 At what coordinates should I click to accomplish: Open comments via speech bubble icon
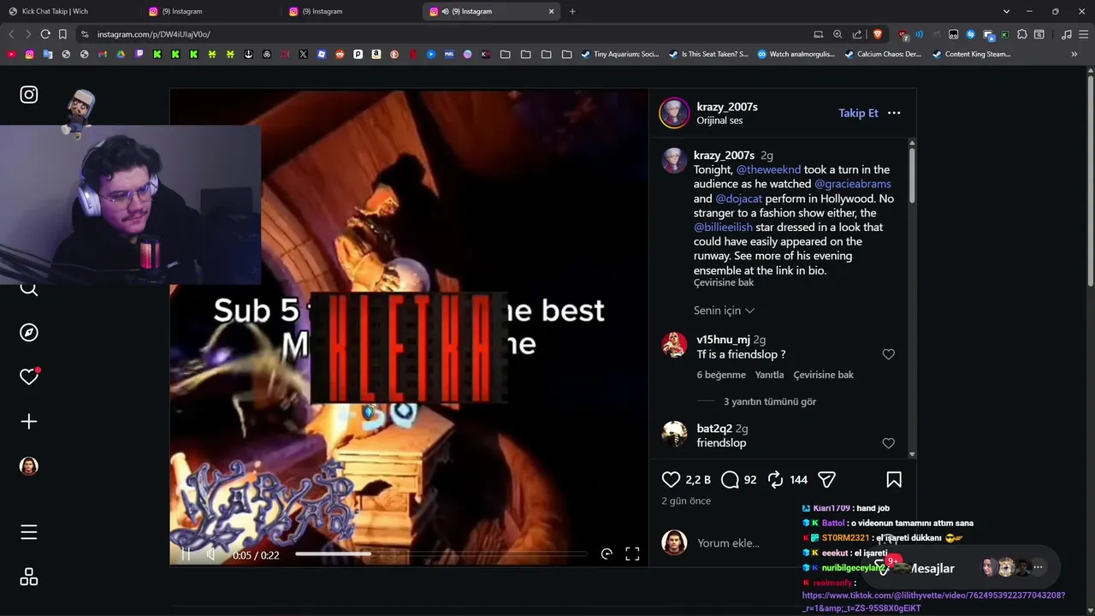point(730,480)
